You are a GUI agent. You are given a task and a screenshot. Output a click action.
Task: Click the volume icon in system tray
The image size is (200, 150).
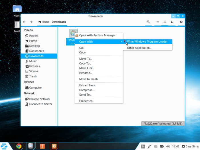(168, 146)
